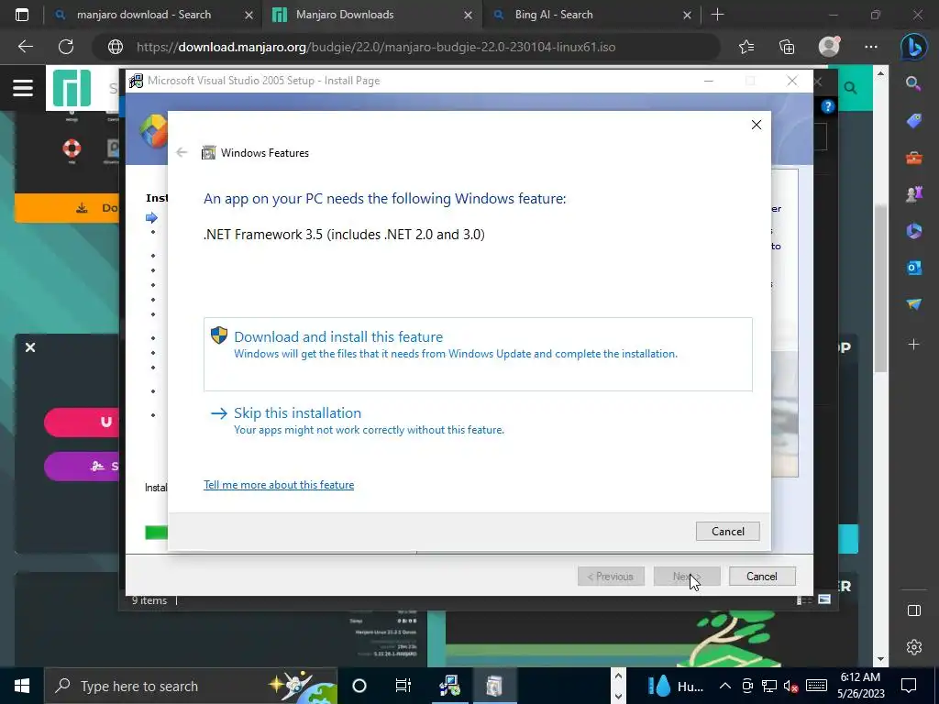Open Favorites star icon
This screenshot has height=704, width=939.
pos(746,47)
